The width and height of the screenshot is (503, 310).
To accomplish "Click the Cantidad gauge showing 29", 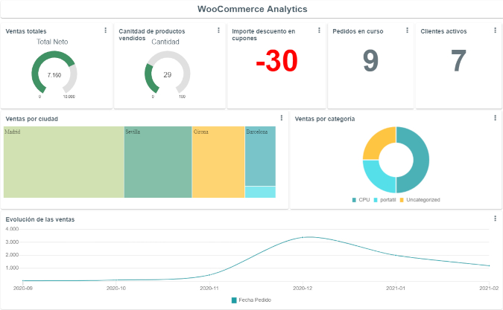I will pyautogui.click(x=167, y=75).
